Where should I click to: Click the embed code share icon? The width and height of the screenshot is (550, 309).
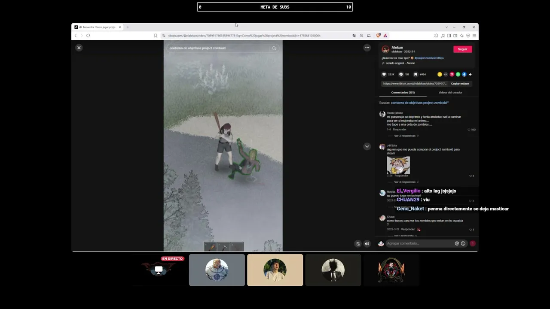click(446, 74)
